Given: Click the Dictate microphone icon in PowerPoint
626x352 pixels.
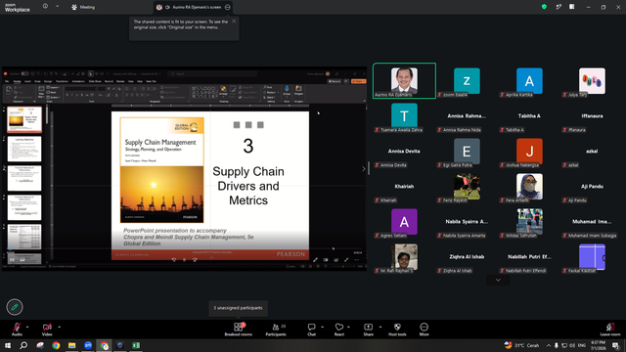Looking at the screenshot, I should [287, 90].
